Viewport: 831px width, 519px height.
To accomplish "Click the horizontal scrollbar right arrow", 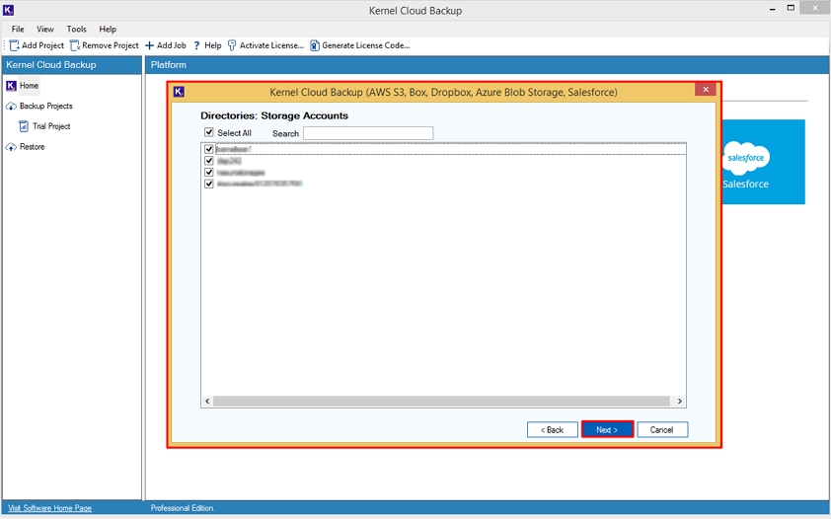I will click(679, 401).
